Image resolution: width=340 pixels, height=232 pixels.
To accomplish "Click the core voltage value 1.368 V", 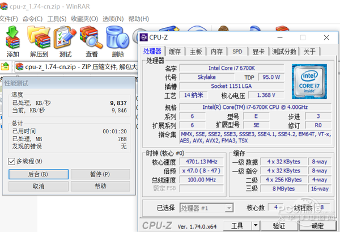I will pos(266,95).
